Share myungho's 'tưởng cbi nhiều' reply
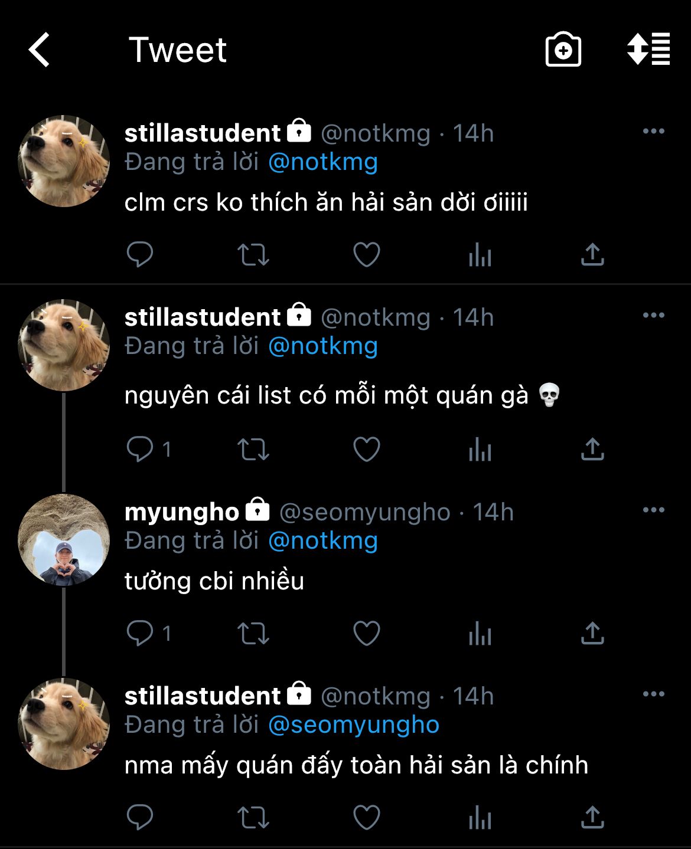 [592, 634]
